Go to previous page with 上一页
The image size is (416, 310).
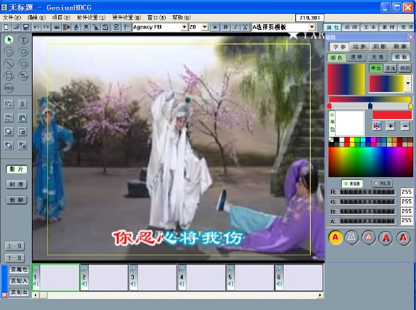pos(15,246)
